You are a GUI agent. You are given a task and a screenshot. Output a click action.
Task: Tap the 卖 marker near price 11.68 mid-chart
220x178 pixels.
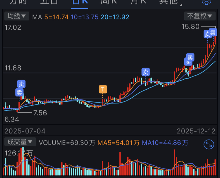coord(145,72)
